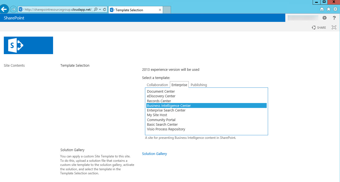
Task: Click the SharePoint site logo
Action: click(x=28, y=45)
